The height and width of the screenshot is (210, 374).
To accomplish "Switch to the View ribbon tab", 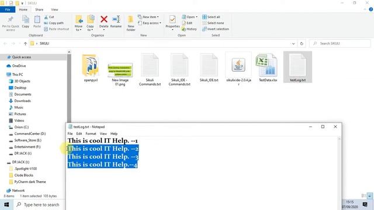I will (54, 9).
